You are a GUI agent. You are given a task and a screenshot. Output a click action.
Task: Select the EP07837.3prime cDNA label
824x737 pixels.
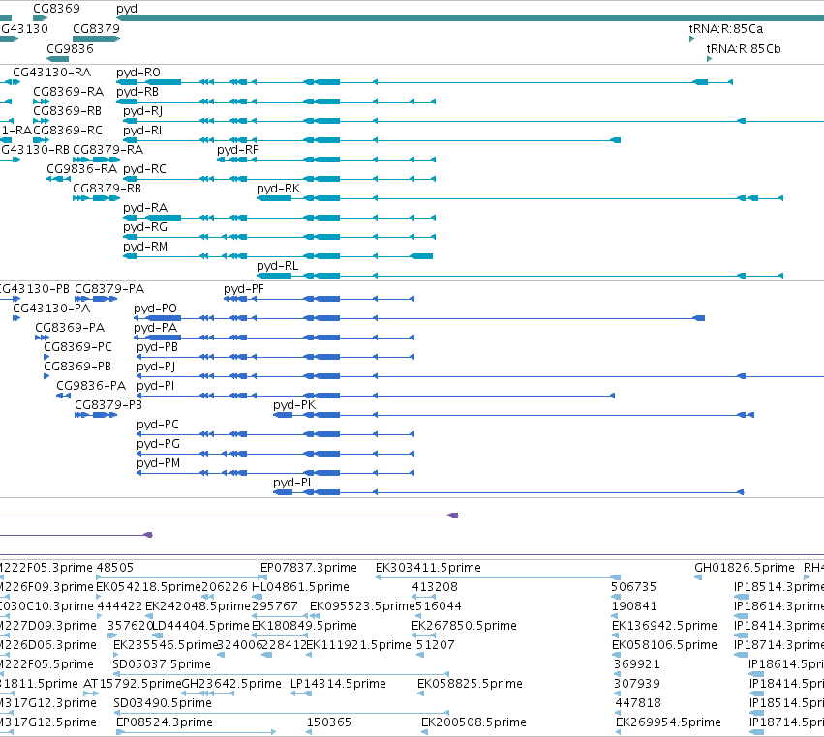309,568
